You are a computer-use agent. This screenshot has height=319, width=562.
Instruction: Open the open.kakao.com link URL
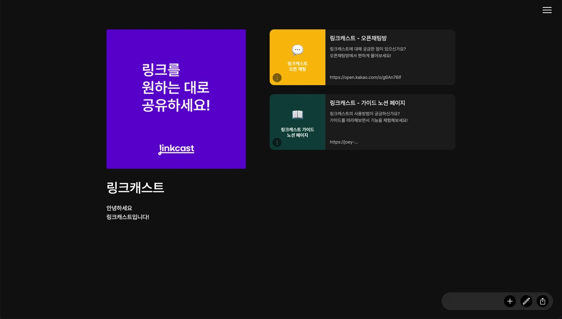(365, 77)
